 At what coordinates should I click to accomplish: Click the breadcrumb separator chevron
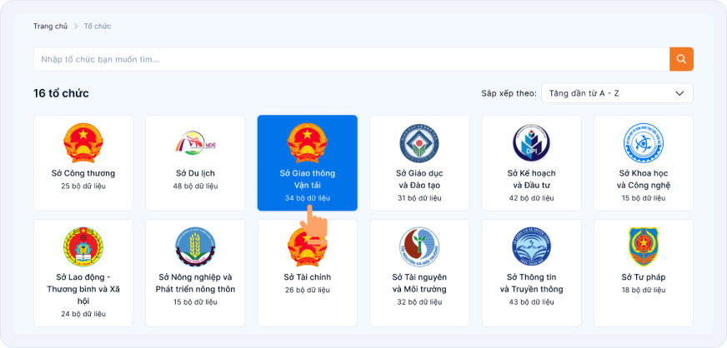pos(76,26)
